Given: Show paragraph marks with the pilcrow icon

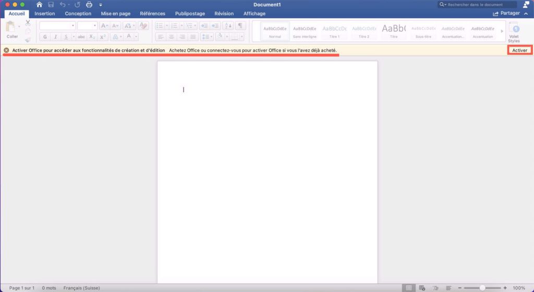Looking at the screenshot, I should point(240,26).
